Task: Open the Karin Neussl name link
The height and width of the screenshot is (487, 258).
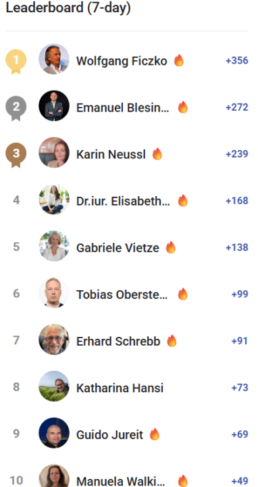Action: (111, 154)
